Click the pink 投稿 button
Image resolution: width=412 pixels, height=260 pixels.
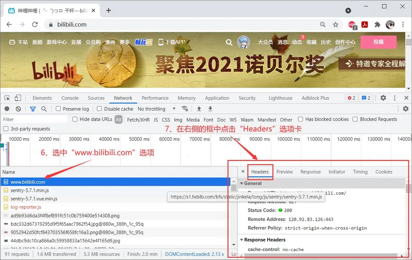pos(378,42)
